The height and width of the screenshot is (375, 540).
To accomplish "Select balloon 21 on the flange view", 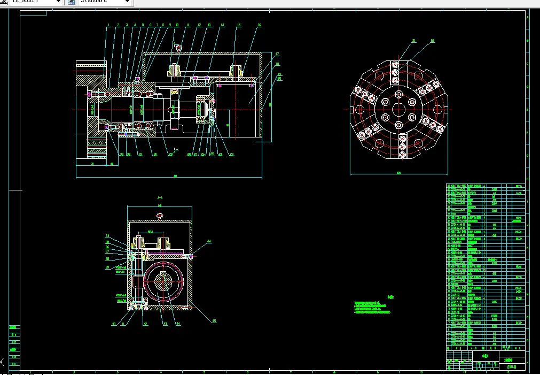I will coord(414,41).
